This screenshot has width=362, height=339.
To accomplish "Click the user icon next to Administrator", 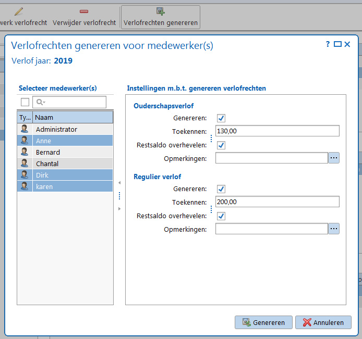I will click(x=25, y=129).
